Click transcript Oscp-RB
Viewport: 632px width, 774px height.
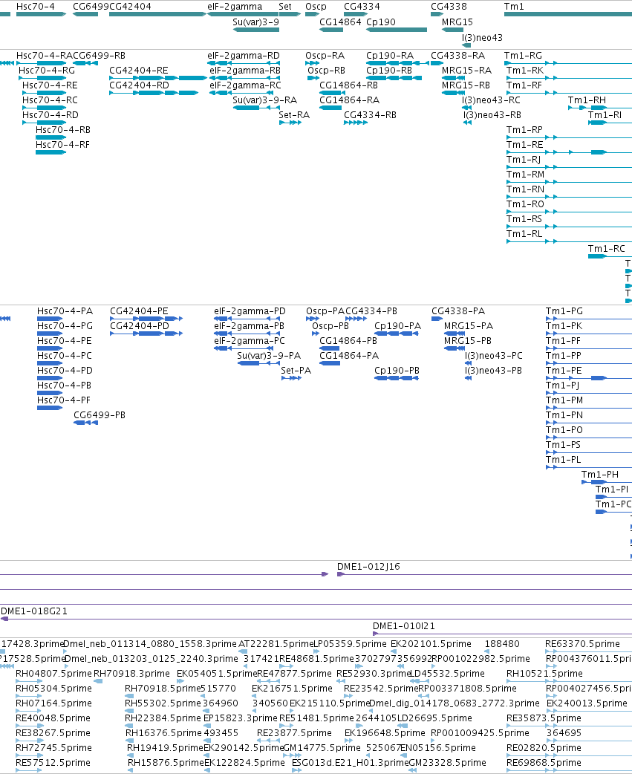tap(326, 71)
